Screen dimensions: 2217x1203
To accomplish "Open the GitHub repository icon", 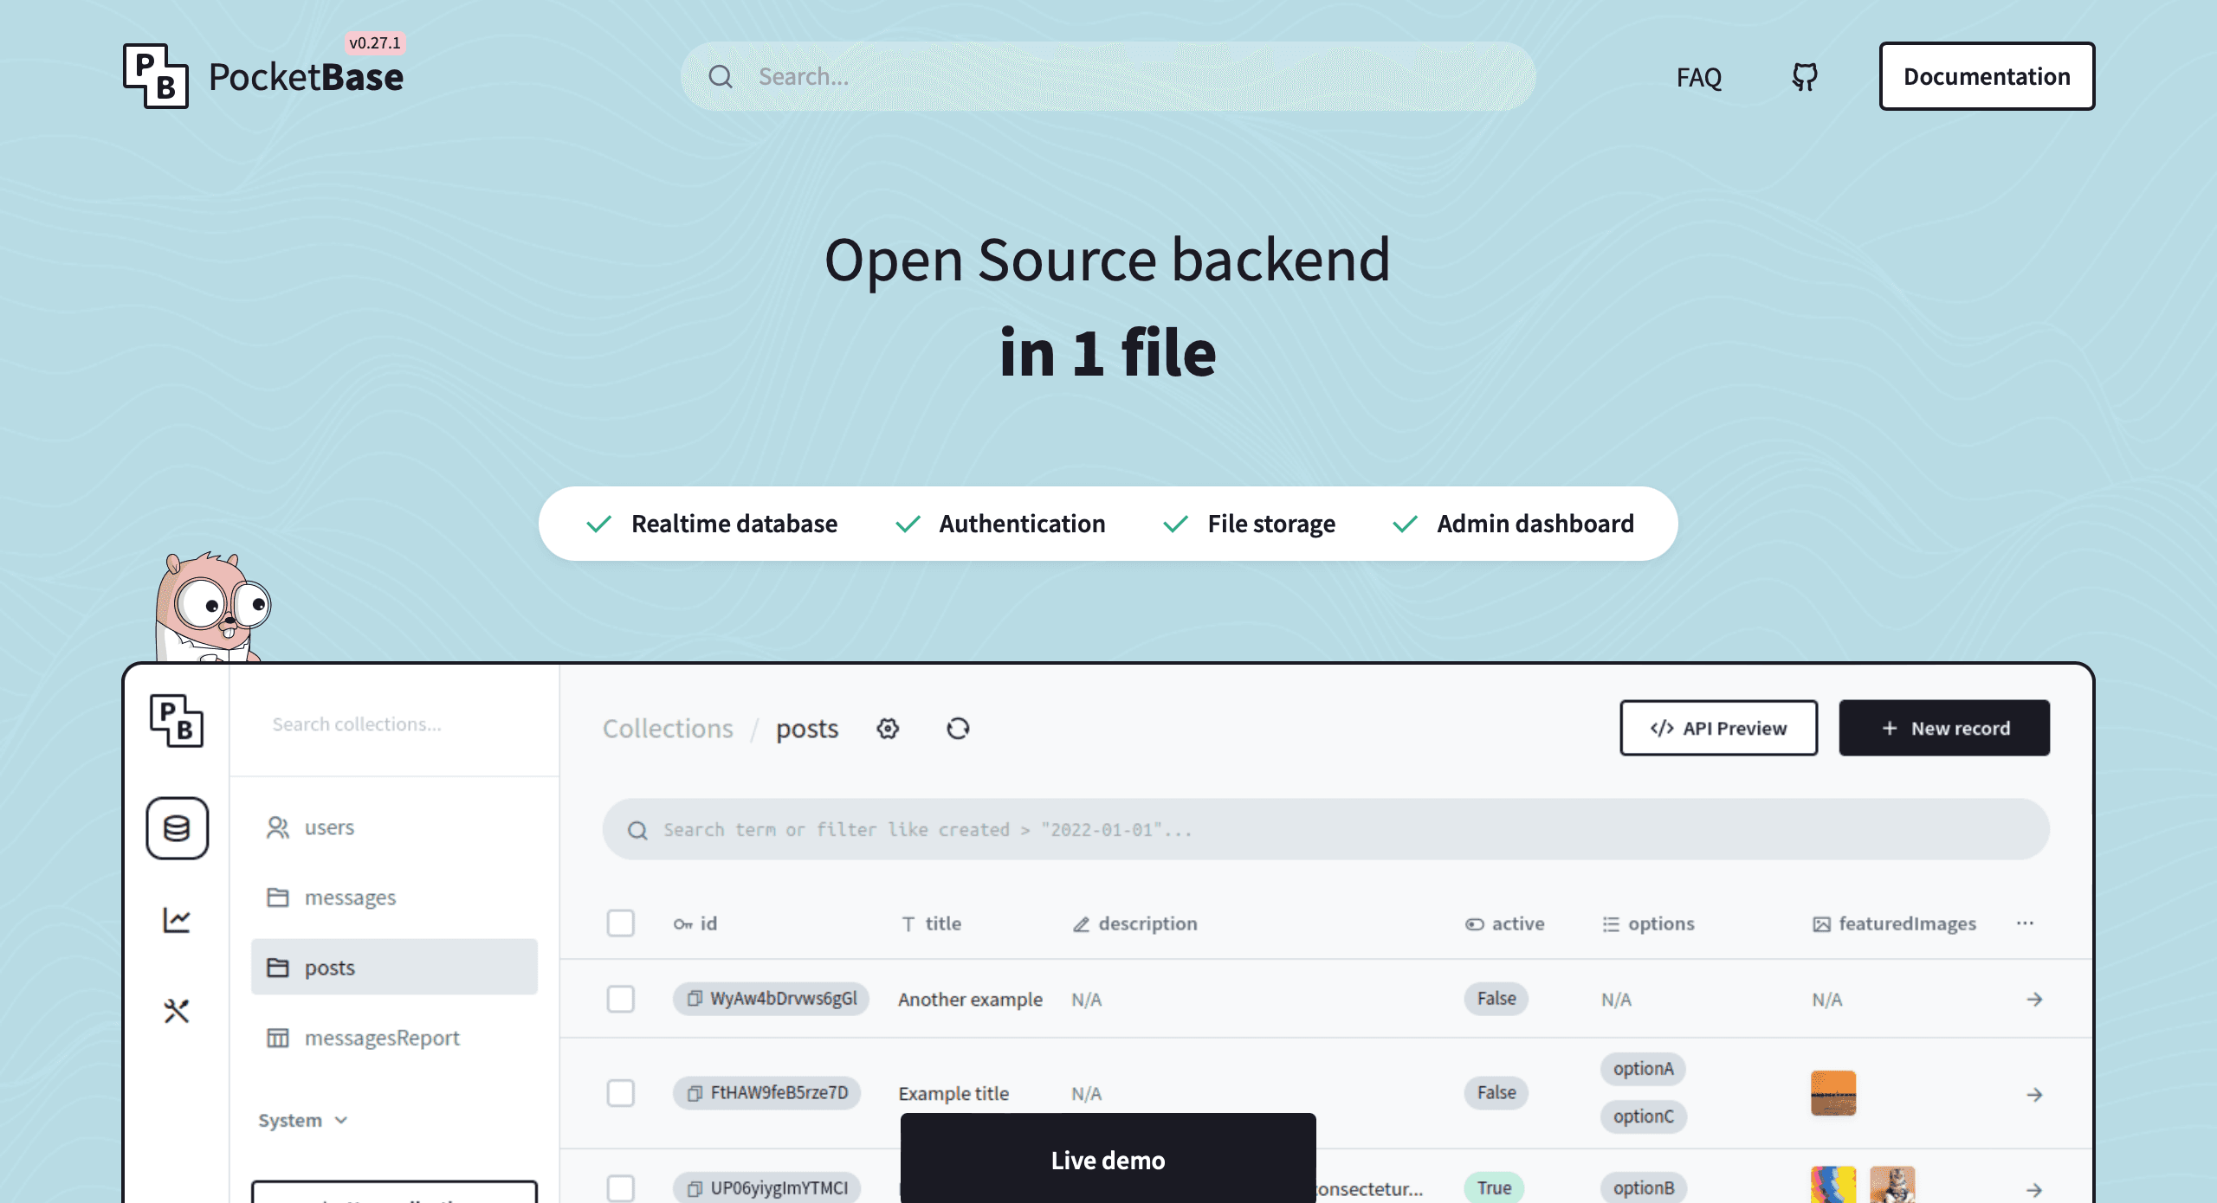I will pos(1805,77).
